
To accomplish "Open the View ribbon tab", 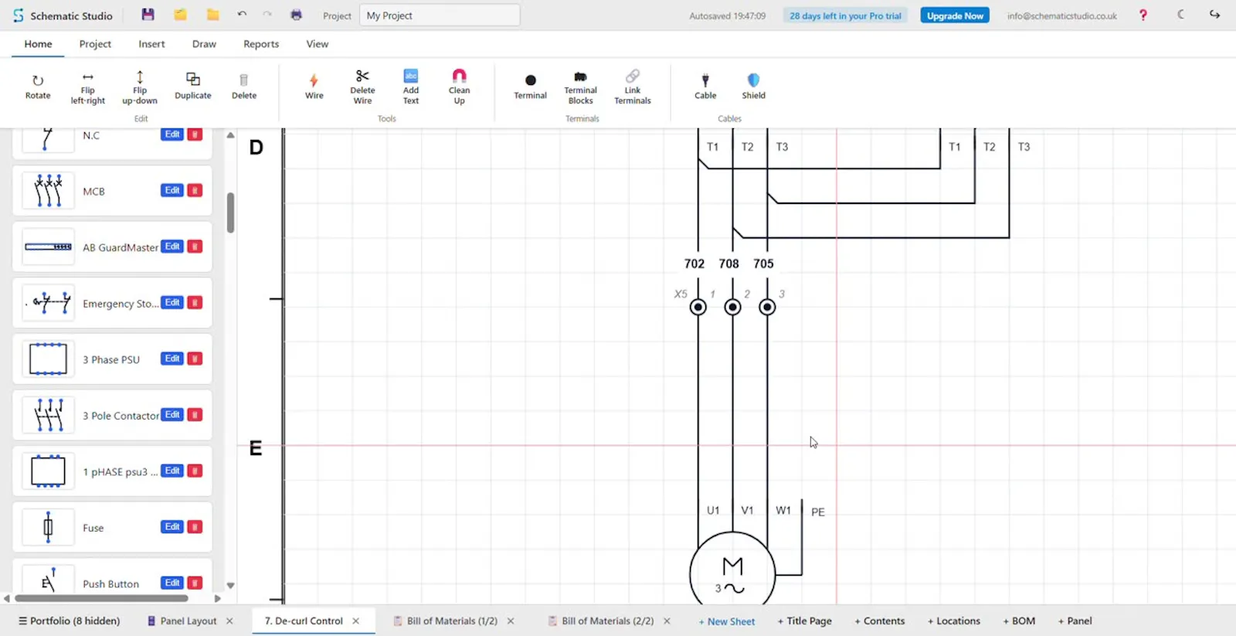I will click(x=317, y=44).
